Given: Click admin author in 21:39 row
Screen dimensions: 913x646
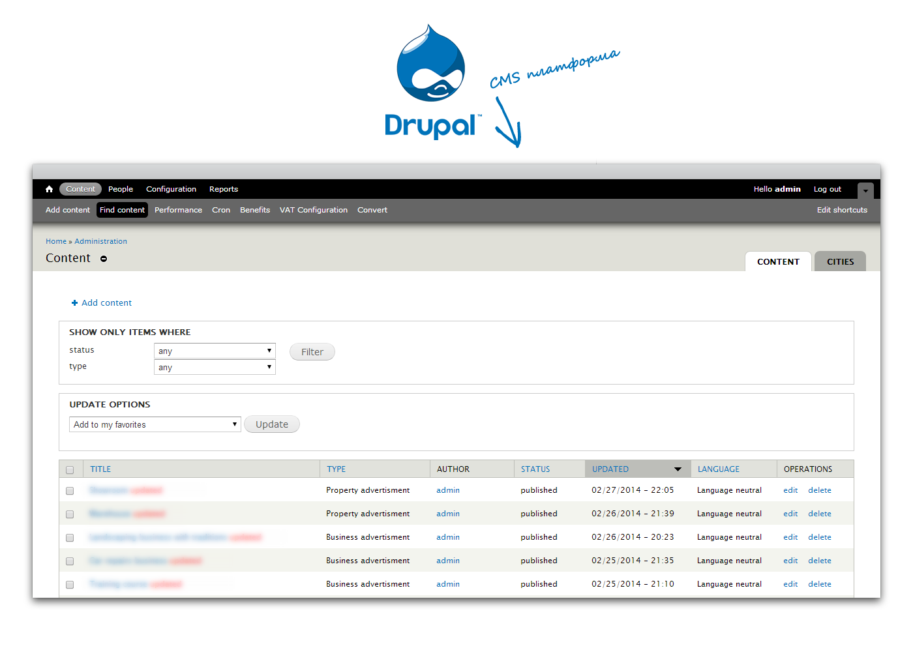Looking at the screenshot, I should pyautogui.click(x=448, y=514).
